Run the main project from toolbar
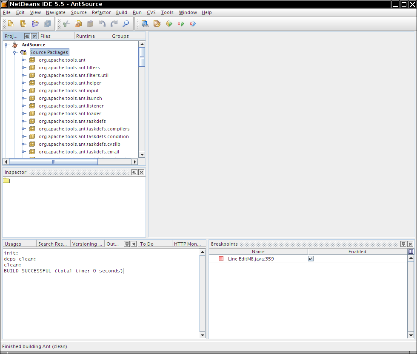 click(169, 24)
